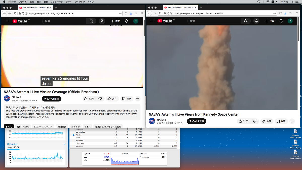Click YouTube search field in left window
The height and width of the screenshot is (170, 302).
[x=64, y=21]
